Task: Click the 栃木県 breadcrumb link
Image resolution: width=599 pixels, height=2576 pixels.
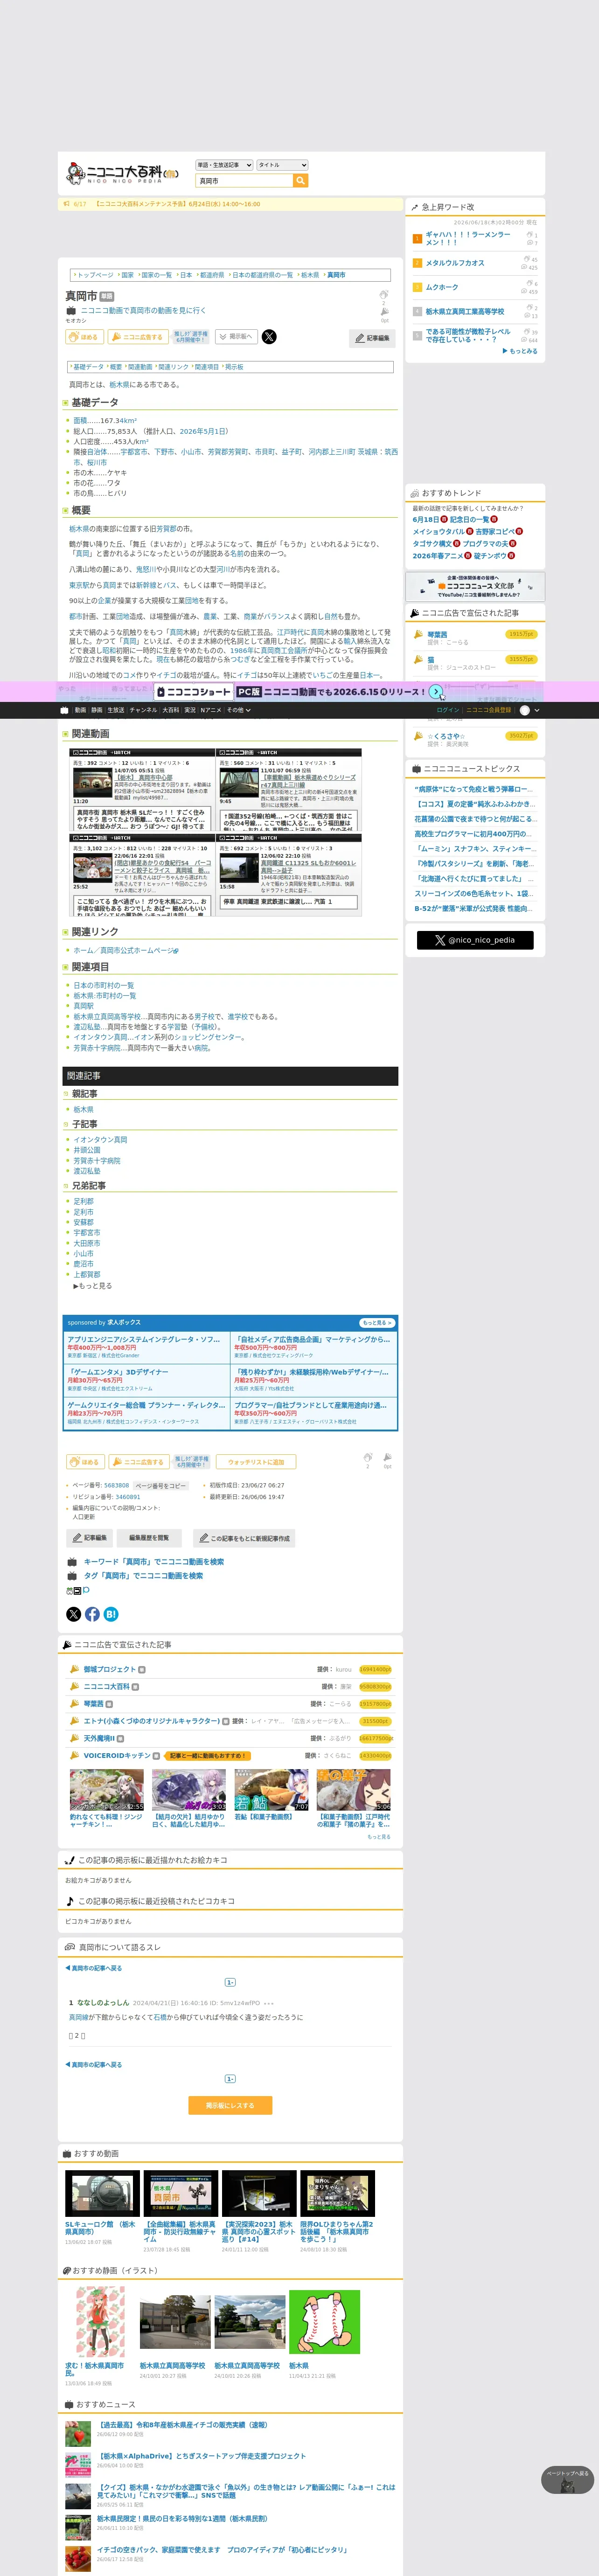Action: pyautogui.click(x=310, y=275)
